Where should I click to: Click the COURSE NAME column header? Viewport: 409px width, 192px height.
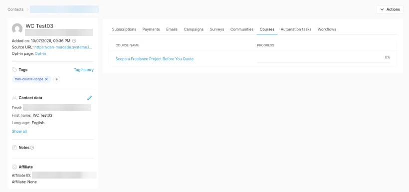(x=127, y=45)
